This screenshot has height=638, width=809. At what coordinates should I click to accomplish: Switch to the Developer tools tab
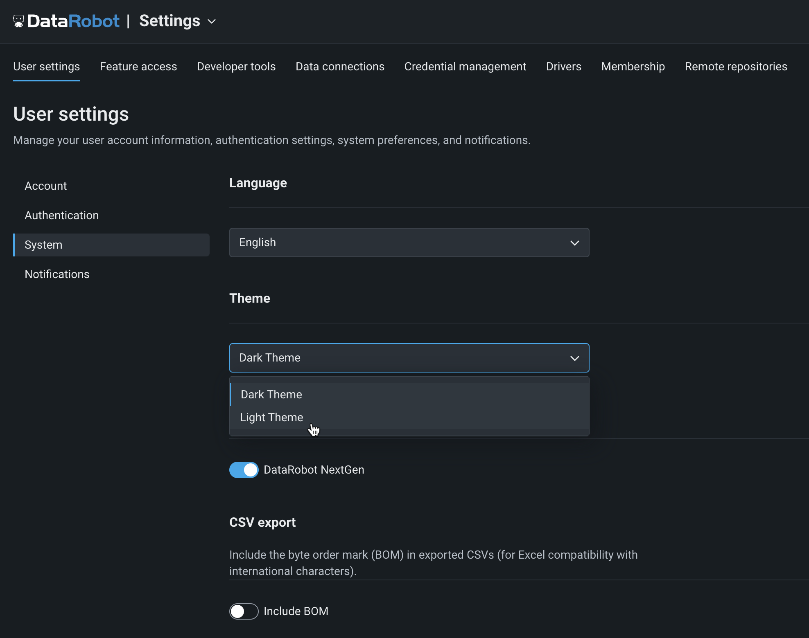[236, 66]
